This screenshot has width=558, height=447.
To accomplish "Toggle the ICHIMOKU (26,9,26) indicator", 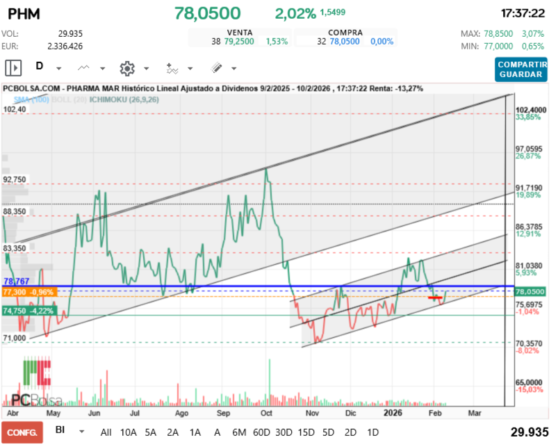I will tap(119, 100).
